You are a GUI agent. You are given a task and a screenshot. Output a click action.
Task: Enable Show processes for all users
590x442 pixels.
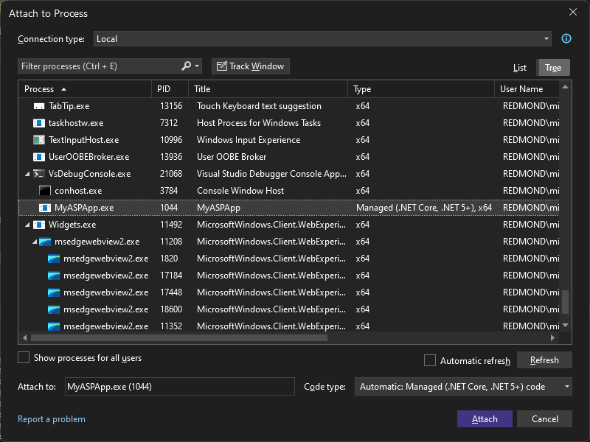23,357
